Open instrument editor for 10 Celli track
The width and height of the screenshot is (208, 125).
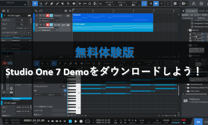tap(68, 25)
